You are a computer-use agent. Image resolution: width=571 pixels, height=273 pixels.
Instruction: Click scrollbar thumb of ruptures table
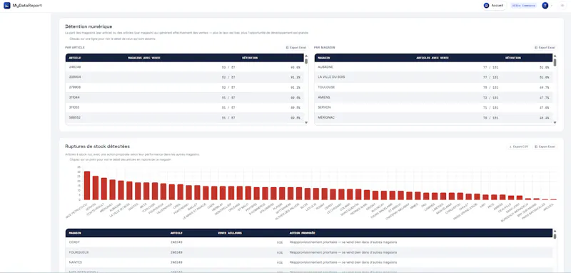click(x=555, y=236)
